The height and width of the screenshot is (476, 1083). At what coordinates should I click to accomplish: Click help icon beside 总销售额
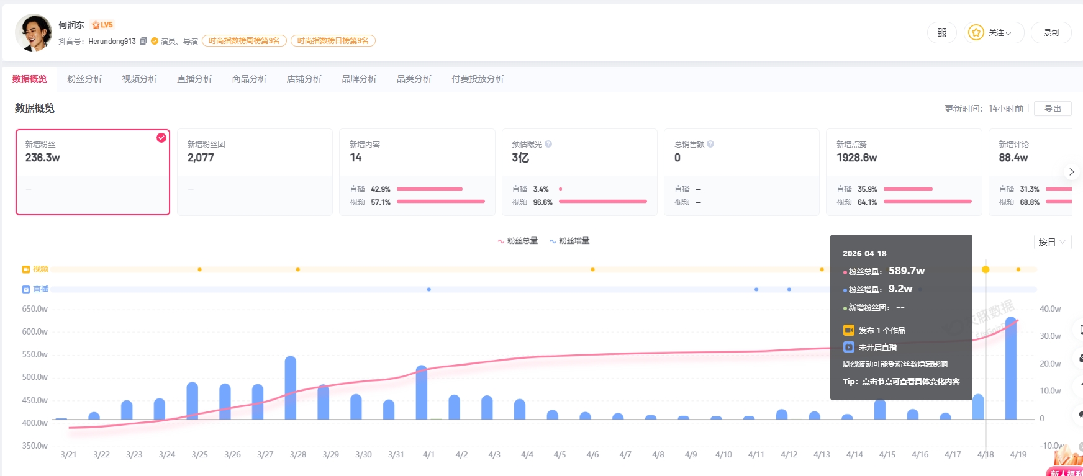pos(710,144)
